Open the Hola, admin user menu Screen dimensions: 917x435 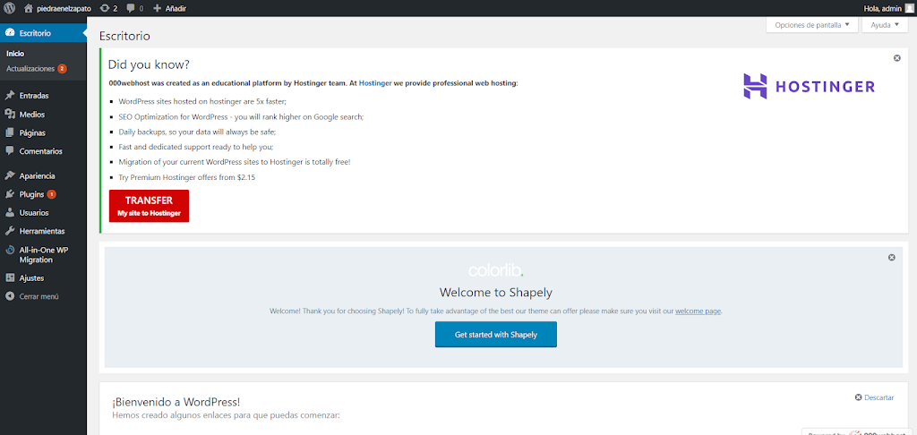click(x=881, y=8)
